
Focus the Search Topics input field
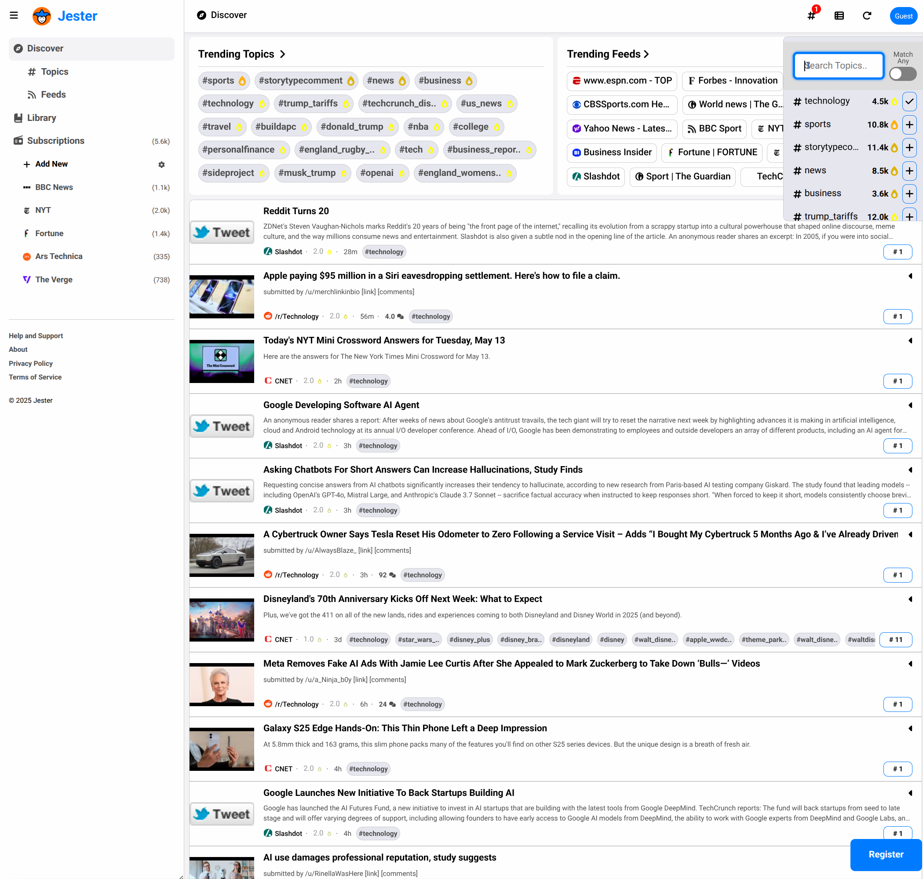click(838, 66)
